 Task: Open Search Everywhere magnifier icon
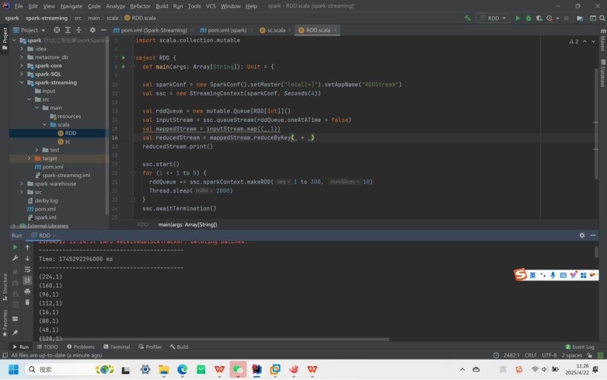(603, 18)
